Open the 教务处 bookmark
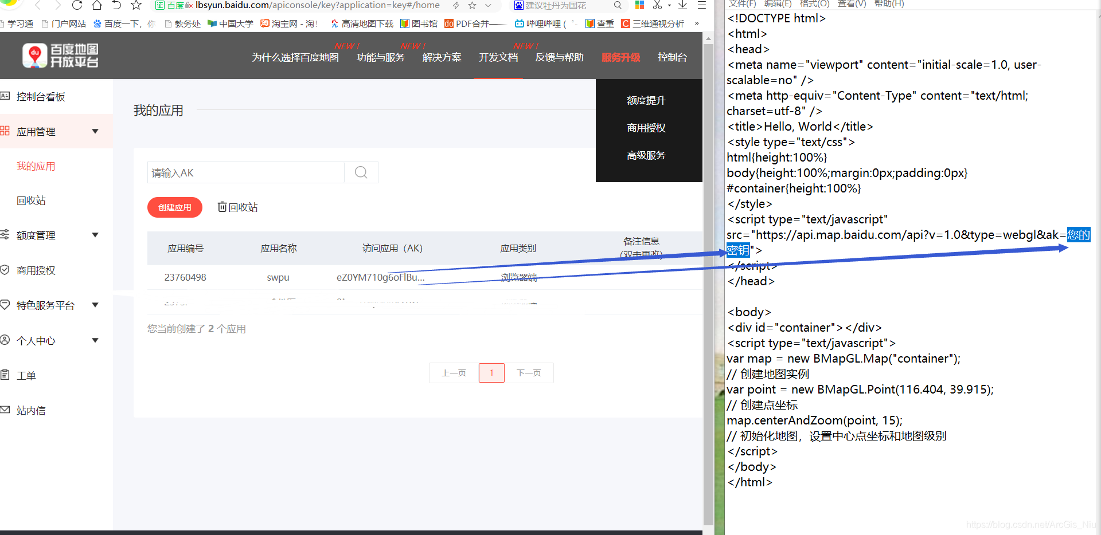The height and width of the screenshot is (535, 1101). (x=182, y=23)
